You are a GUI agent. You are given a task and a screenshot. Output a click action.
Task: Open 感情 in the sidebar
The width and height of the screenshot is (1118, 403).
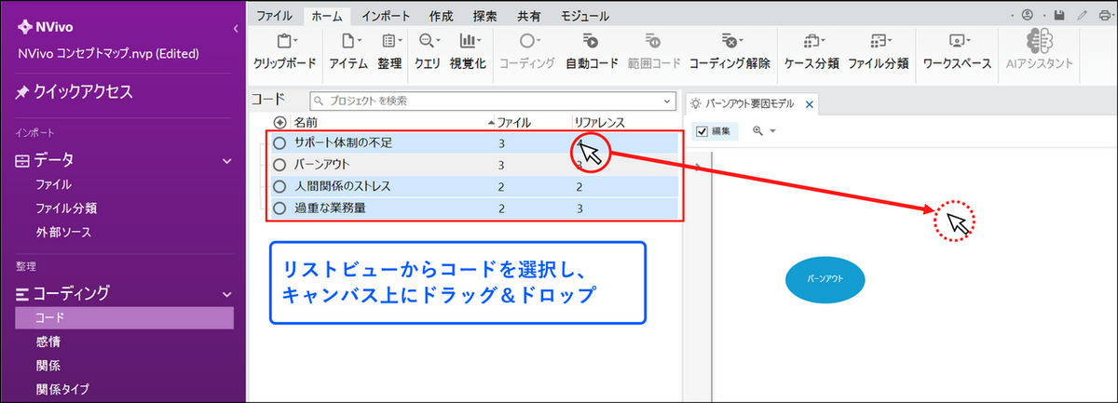pyautogui.click(x=48, y=342)
